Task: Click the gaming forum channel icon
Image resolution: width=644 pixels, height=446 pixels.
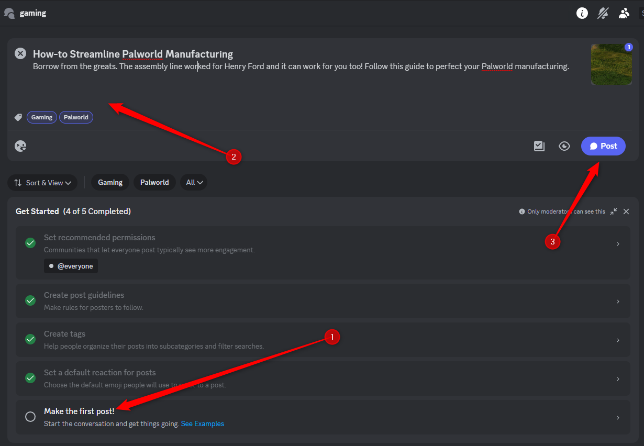Action: (x=8, y=13)
